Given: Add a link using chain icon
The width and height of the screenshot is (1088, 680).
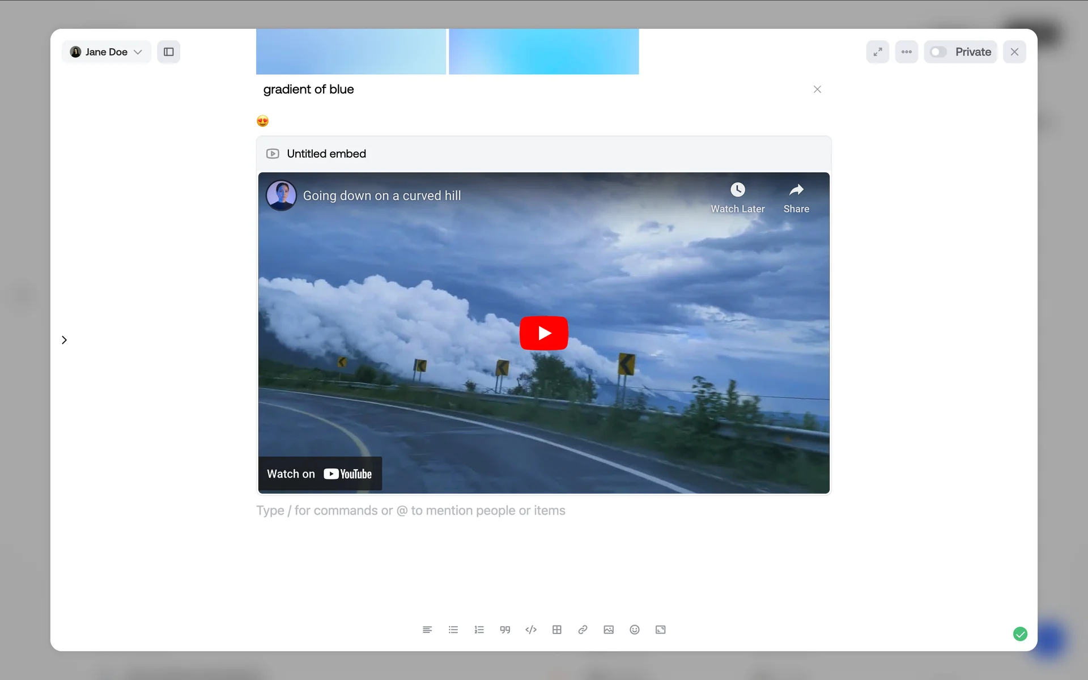Looking at the screenshot, I should 583,630.
